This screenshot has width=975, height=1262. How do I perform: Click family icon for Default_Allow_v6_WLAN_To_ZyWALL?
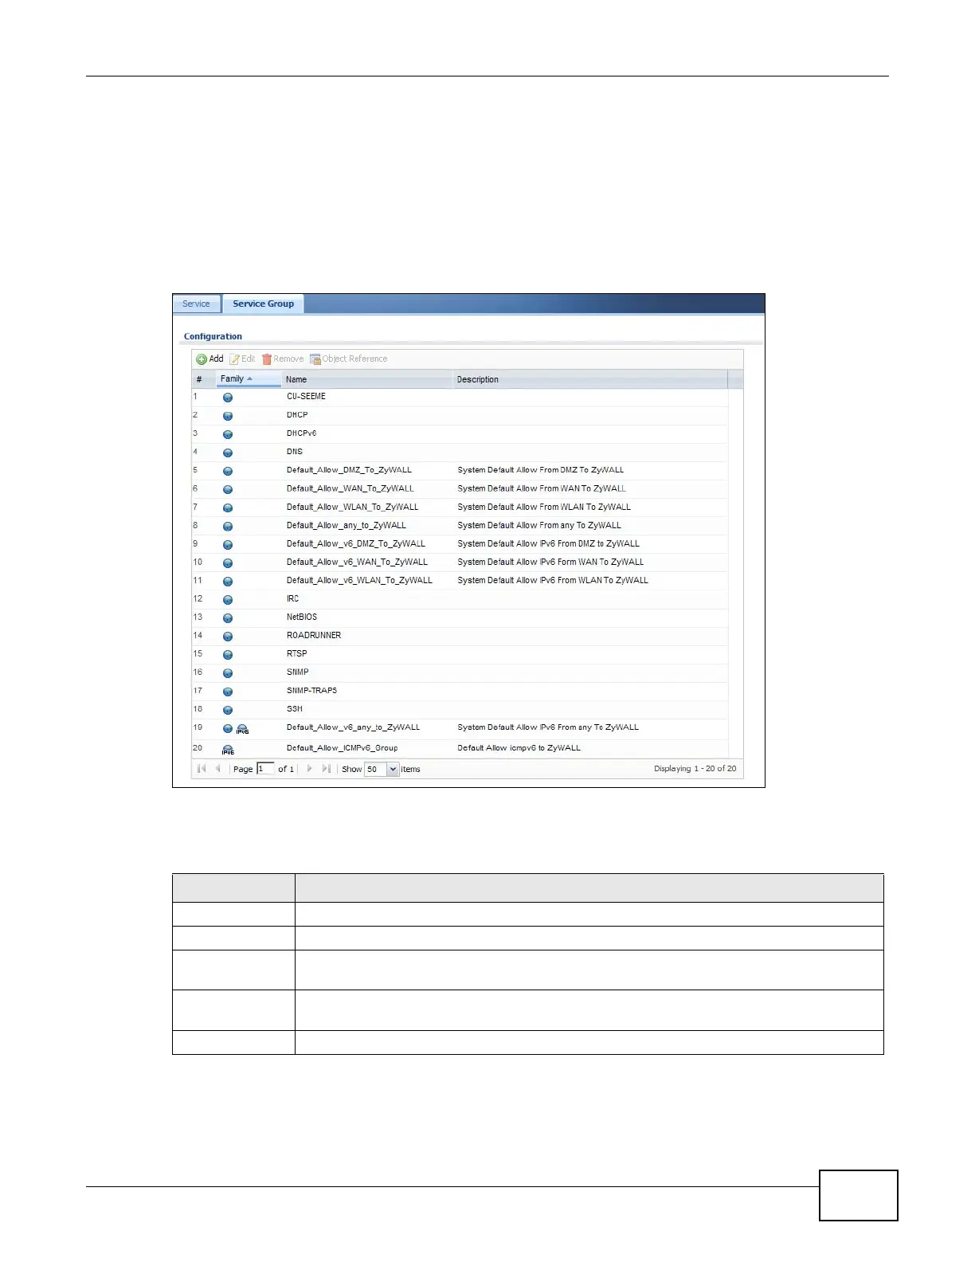(x=228, y=581)
